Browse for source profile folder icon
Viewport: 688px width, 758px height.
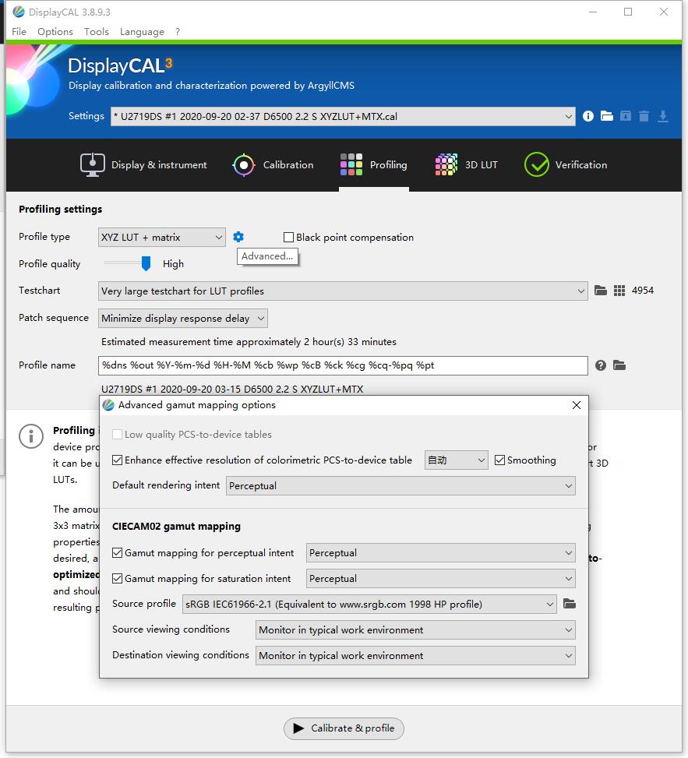pos(570,604)
